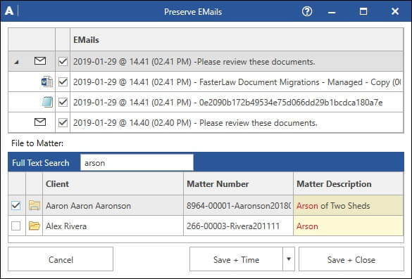The height and width of the screenshot is (279, 412).
Task: Click the notepad attachment icon
Action: pos(48,102)
